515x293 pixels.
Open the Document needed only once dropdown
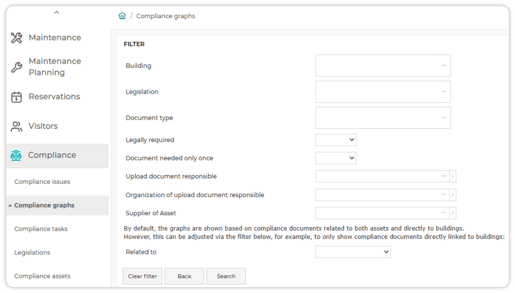pos(336,158)
